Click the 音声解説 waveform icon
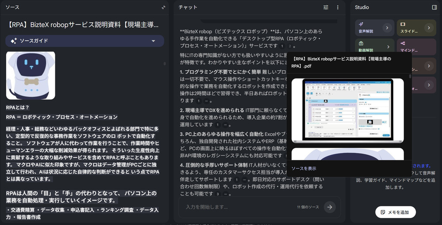Image resolution: width=442 pixels, height=225 pixels. [361, 24]
